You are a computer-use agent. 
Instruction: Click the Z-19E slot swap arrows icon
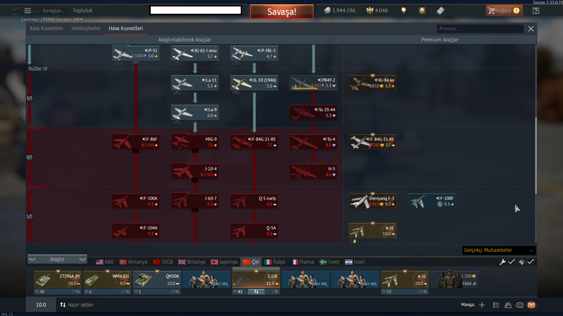tap(256, 292)
